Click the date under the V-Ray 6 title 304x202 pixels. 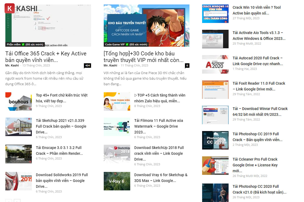pyautogui.click(x=147, y=186)
